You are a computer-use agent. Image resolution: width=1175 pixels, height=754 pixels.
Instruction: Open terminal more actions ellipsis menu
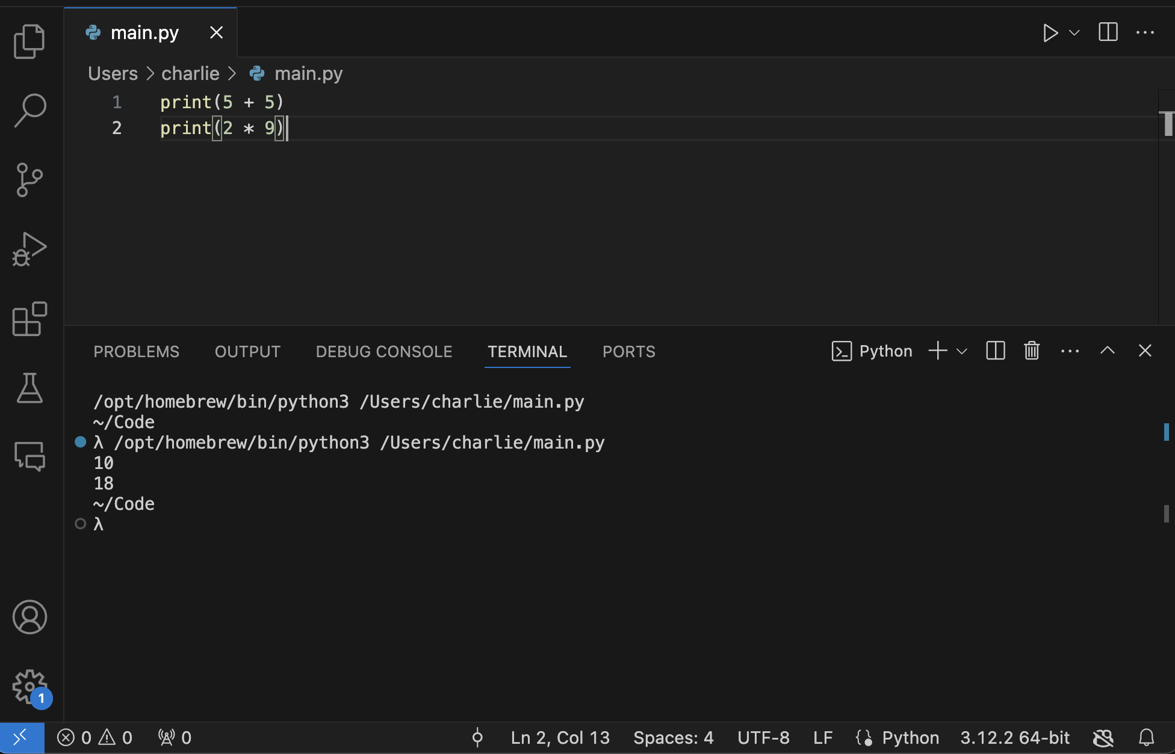[1069, 351]
